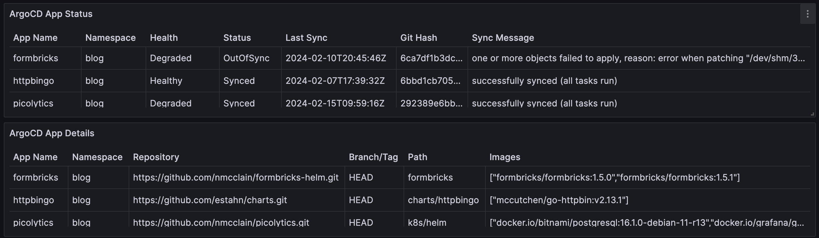The width and height of the screenshot is (819, 238).
Task: Click the ArgoCD App Details panel title
Action: coord(52,133)
